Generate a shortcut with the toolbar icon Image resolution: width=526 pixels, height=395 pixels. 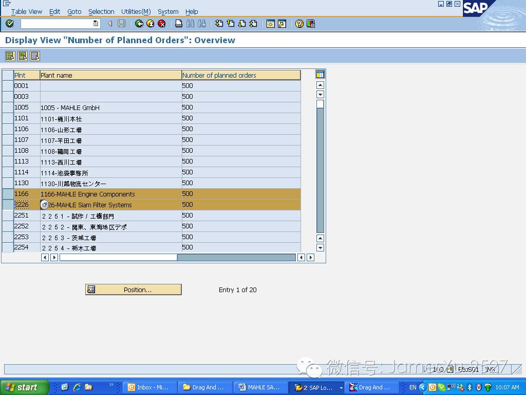click(x=282, y=24)
